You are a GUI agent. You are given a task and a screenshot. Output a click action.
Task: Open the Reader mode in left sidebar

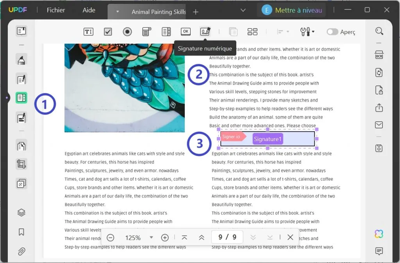point(21,31)
